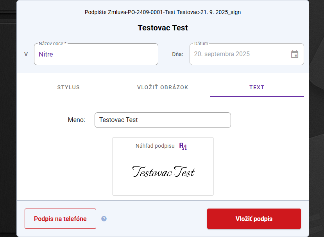Click the Dátum field showing 20. septembra 2025
The height and width of the screenshot is (237, 324).
pyautogui.click(x=238, y=54)
